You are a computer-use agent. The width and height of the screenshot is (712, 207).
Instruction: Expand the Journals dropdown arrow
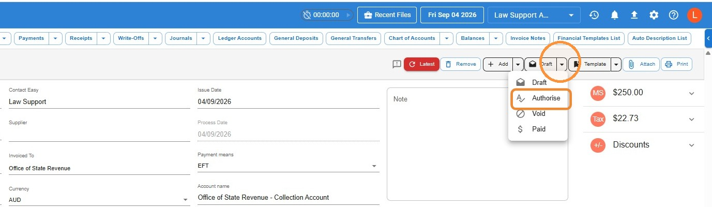tap(204, 38)
